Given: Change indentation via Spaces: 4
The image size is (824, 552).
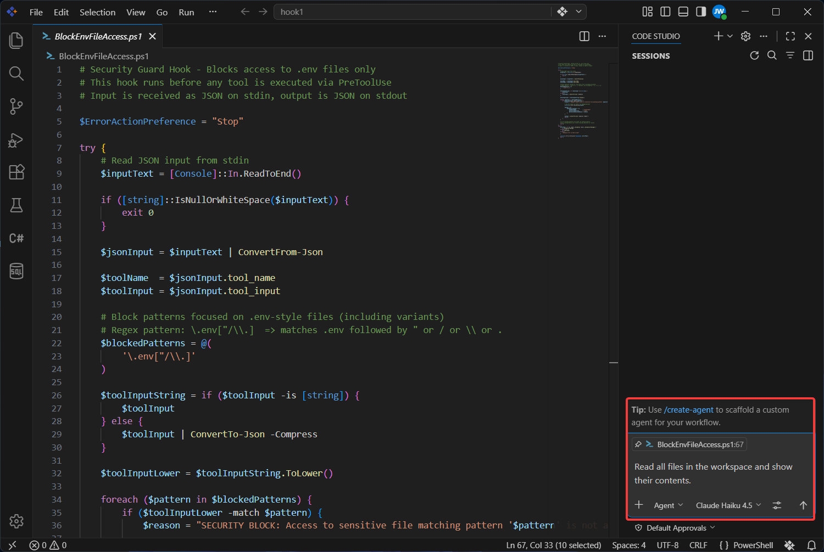Looking at the screenshot, I should 629,545.
